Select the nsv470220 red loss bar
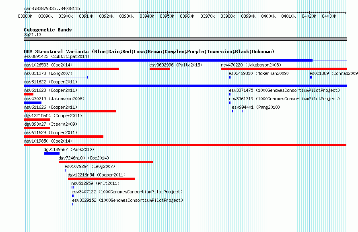 pos(284,69)
